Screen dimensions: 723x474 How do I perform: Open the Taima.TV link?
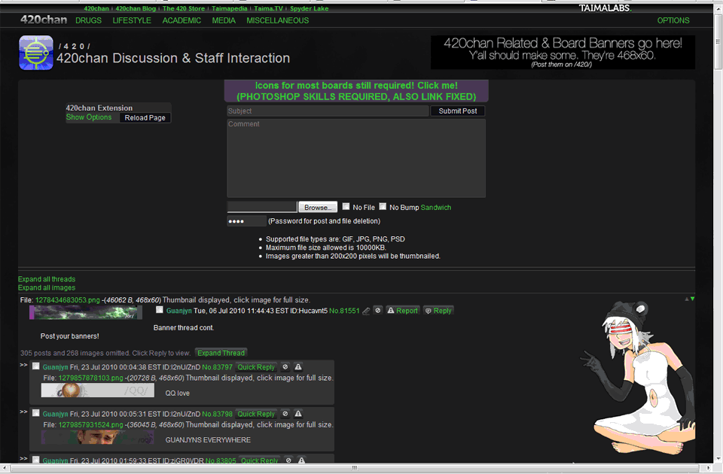[268, 8]
